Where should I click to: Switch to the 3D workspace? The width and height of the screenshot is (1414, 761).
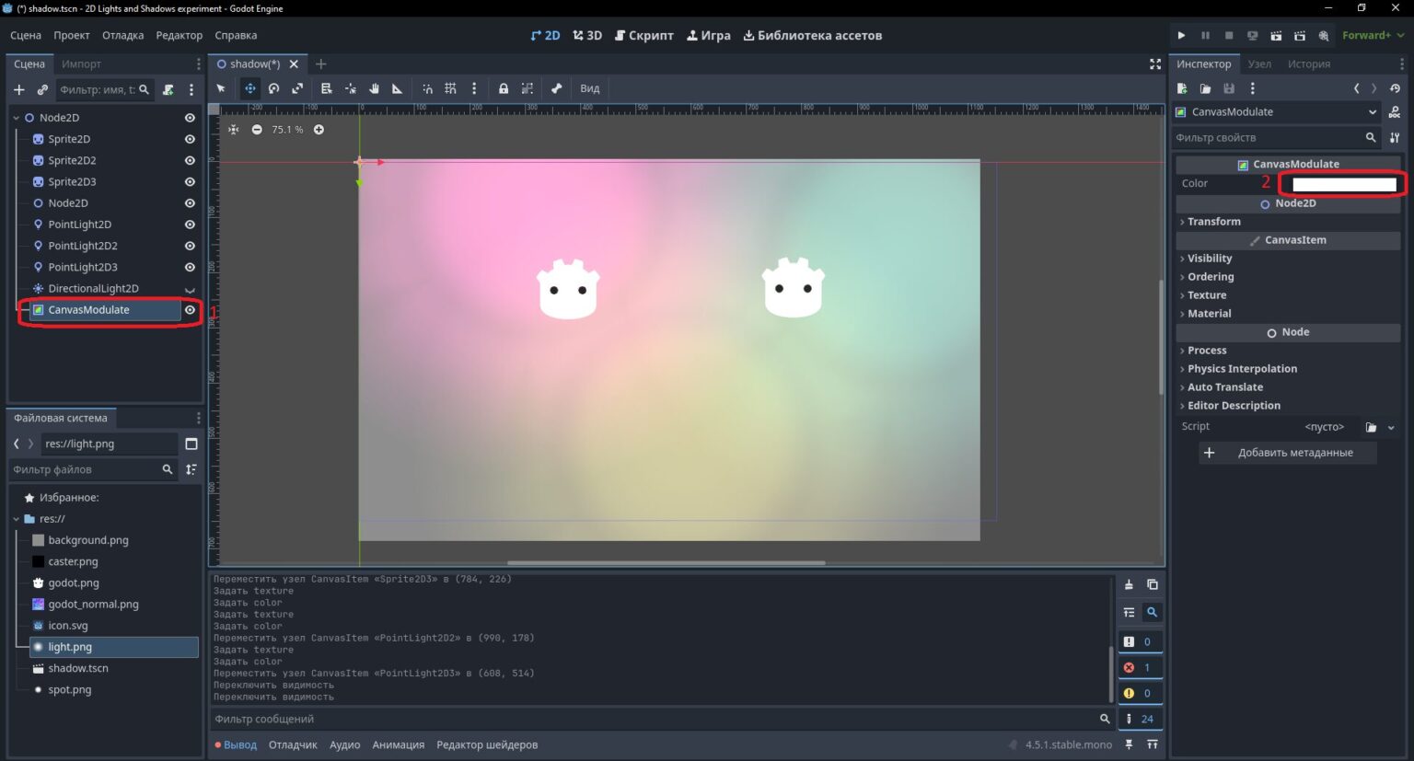point(587,35)
